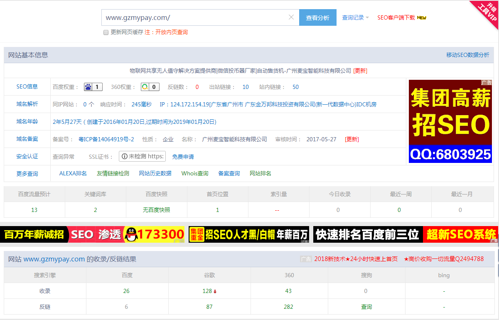
Task: Open the ALEXA排名 query link
Action: pyautogui.click(x=73, y=173)
